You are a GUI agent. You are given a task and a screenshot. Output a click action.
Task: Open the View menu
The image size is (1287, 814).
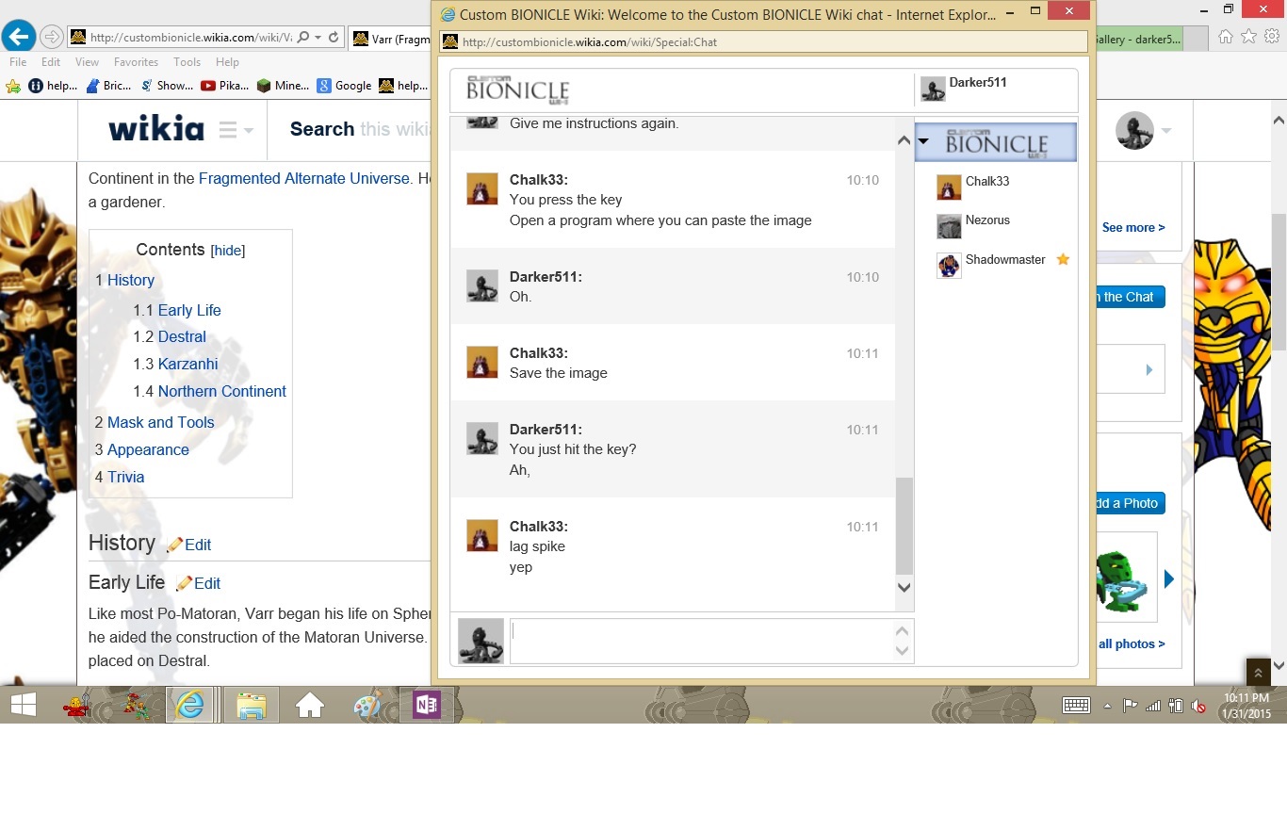point(87,62)
